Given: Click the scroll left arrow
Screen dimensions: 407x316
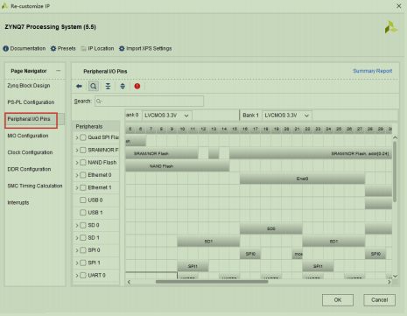Looking at the screenshot, I should pyautogui.click(x=129, y=282).
